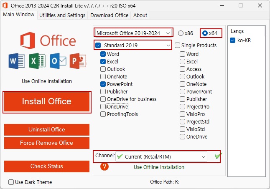270x189 pixels.
Task: Click the Langs heading label
Action: click(x=237, y=31)
